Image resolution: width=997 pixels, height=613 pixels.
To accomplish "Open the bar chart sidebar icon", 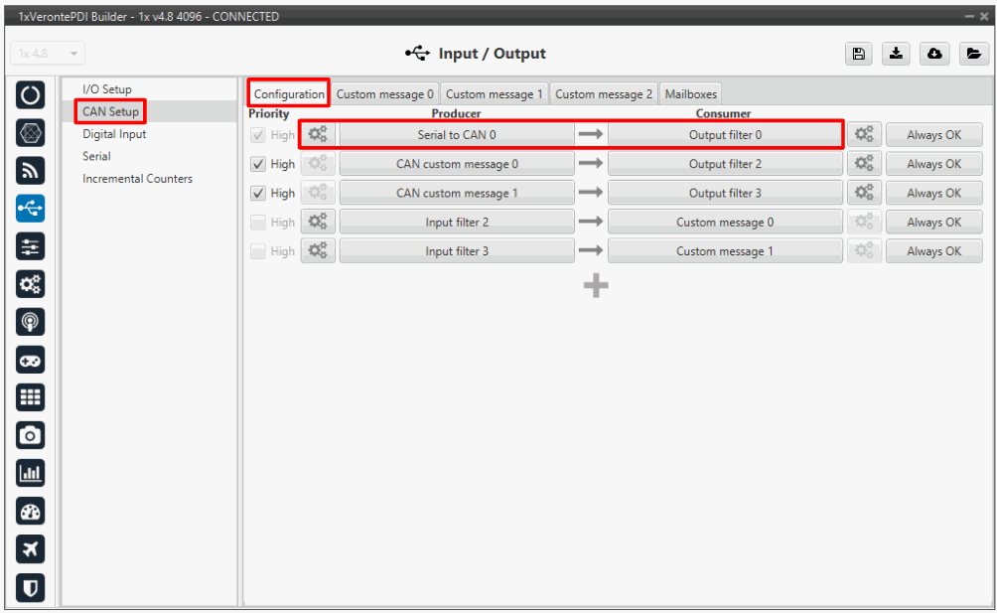I will pos(31,474).
